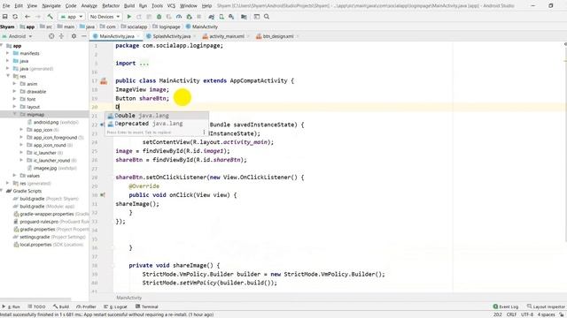The height and width of the screenshot is (318, 567).
Task: Open the No Devices dropdown
Action: coord(105,17)
